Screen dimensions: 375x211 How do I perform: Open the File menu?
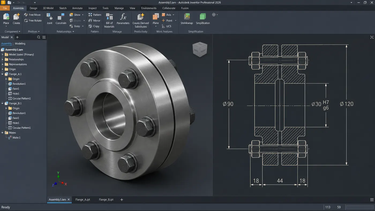pyautogui.click(x=5, y=8)
